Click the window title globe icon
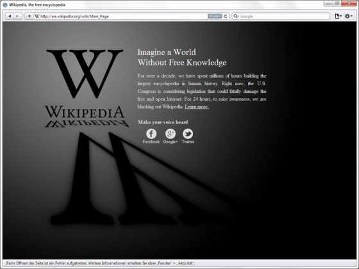Image resolution: width=359 pixels, height=269 pixels. pyautogui.click(x=5, y=5)
